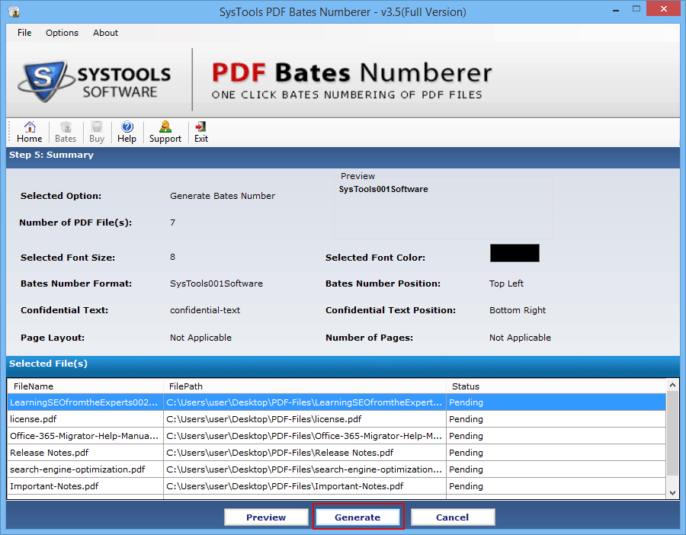Select the license.pdf row
Screen dimensions: 686x535
(x=336, y=419)
